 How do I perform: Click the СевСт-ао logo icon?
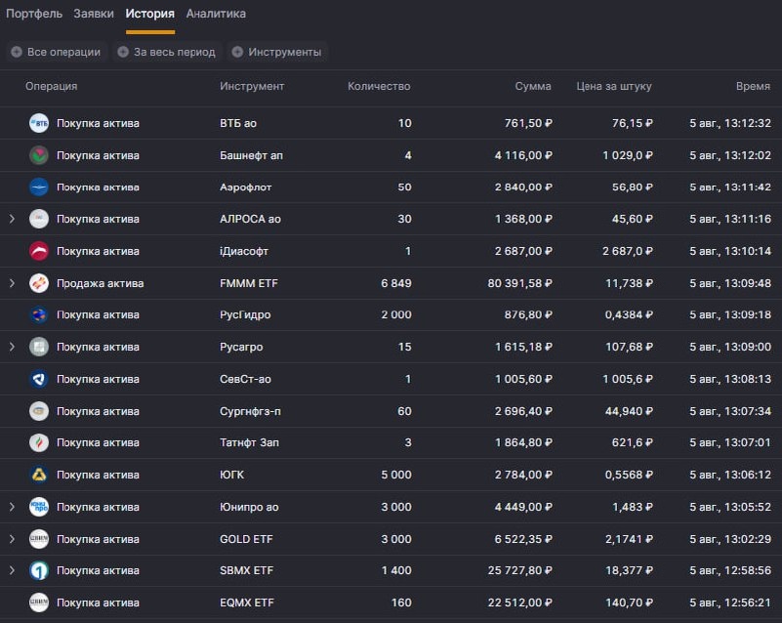pos(39,379)
